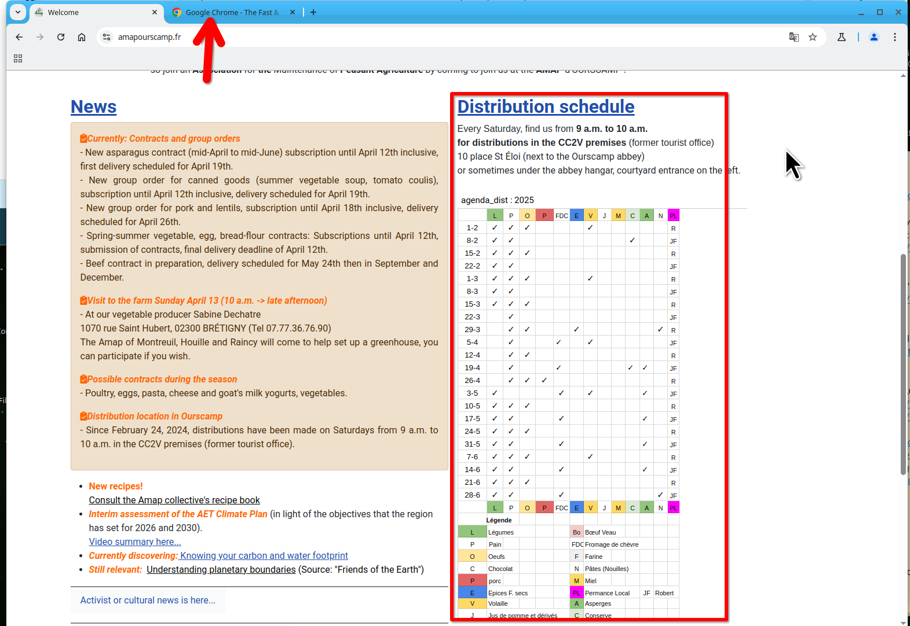The image size is (910, 626).
Task: Open the tab search dropdown arrow
Action: [x=18, y=12]
